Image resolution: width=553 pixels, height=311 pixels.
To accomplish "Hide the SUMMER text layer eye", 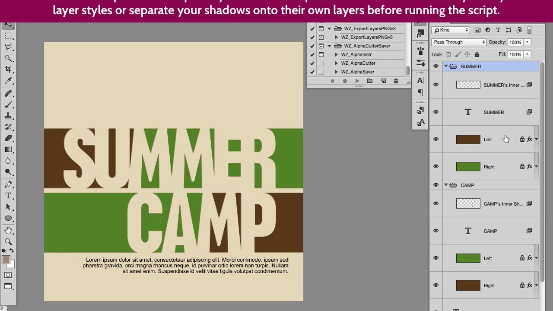I will [x=436, y=112].
